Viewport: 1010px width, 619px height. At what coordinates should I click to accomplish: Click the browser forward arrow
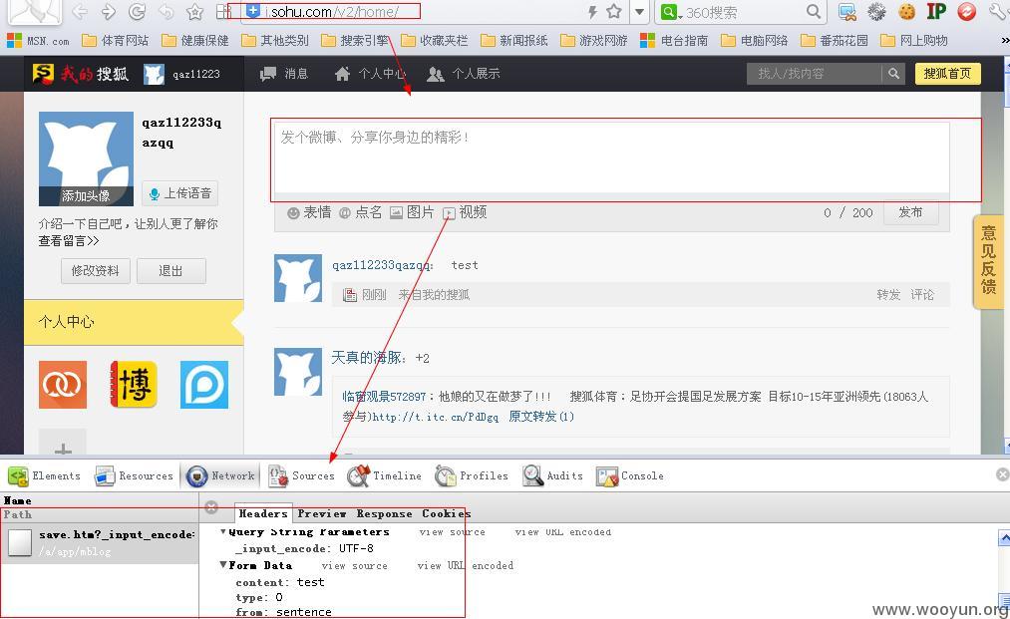click(109, 11)
